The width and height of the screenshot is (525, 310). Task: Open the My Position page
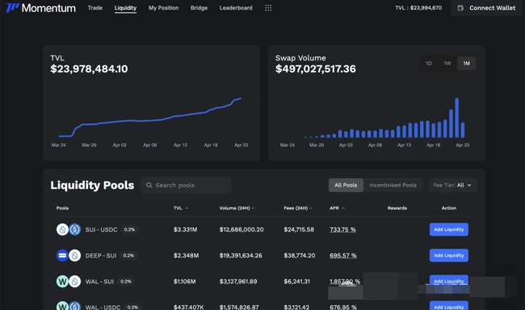tap(163, 8)
